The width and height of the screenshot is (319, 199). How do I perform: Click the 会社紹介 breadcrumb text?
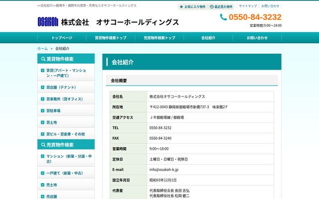[x=62, y=49]
